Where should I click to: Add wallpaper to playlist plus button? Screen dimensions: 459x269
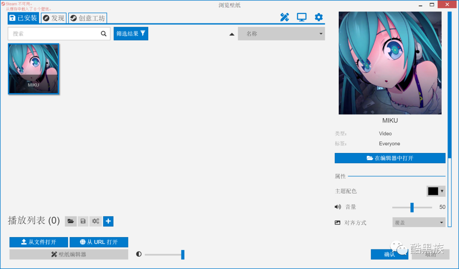(108, 221)
